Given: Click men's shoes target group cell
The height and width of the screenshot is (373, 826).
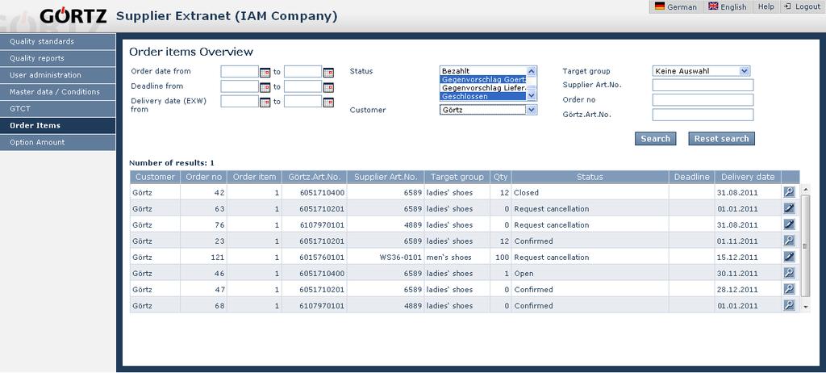Looking at the screenshot, I should pyautogui.click(x=457, y=257).
